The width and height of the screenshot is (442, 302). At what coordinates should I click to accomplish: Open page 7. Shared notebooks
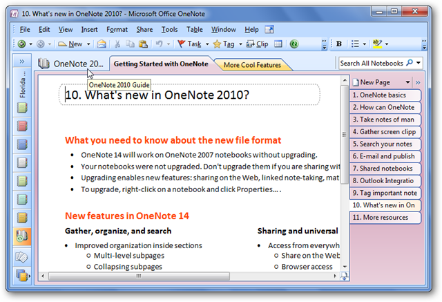coord(385,169)
